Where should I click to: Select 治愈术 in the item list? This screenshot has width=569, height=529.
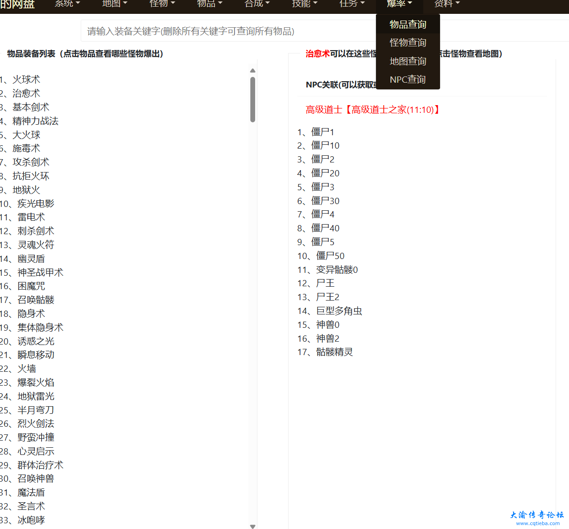point(26,93)
